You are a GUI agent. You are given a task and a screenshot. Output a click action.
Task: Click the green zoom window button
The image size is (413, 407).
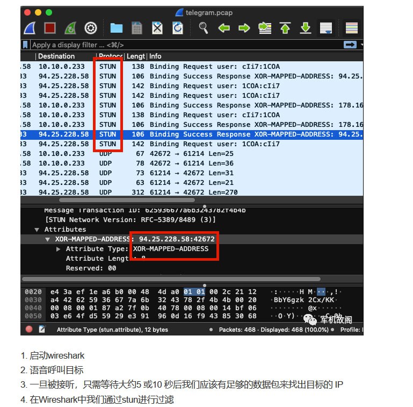49,12
